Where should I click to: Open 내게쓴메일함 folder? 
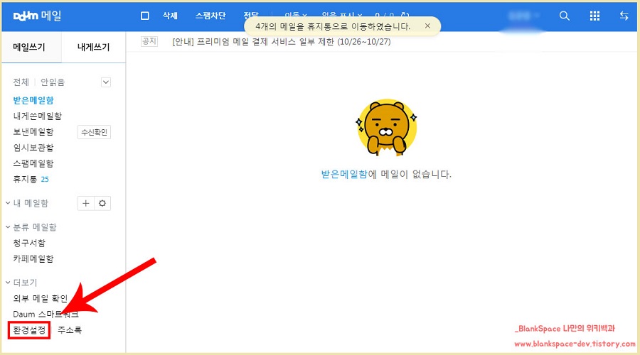pyautogui.click(x=37, y=116)
